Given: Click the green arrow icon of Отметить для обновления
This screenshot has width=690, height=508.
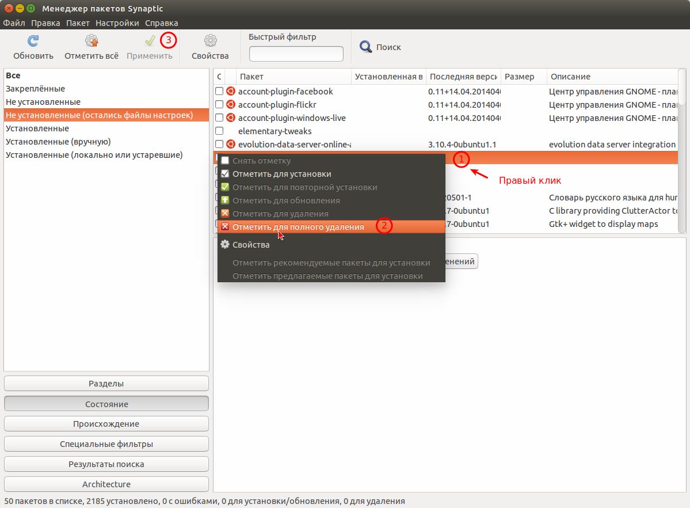Looking at the screenshot, I should (225, 200).
